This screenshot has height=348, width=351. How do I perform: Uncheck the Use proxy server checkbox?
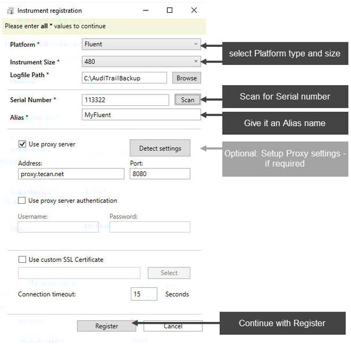click(x=22, y=144)
